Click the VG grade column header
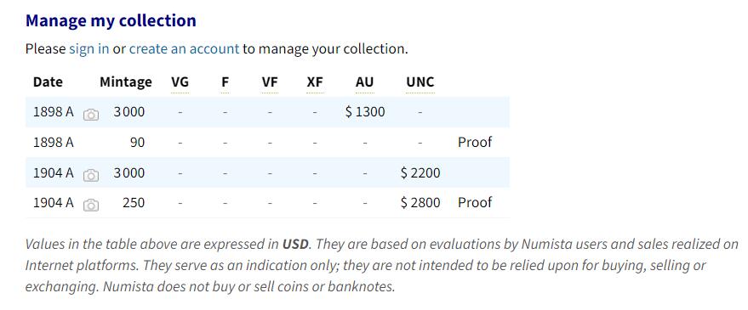 click(180, 82)
